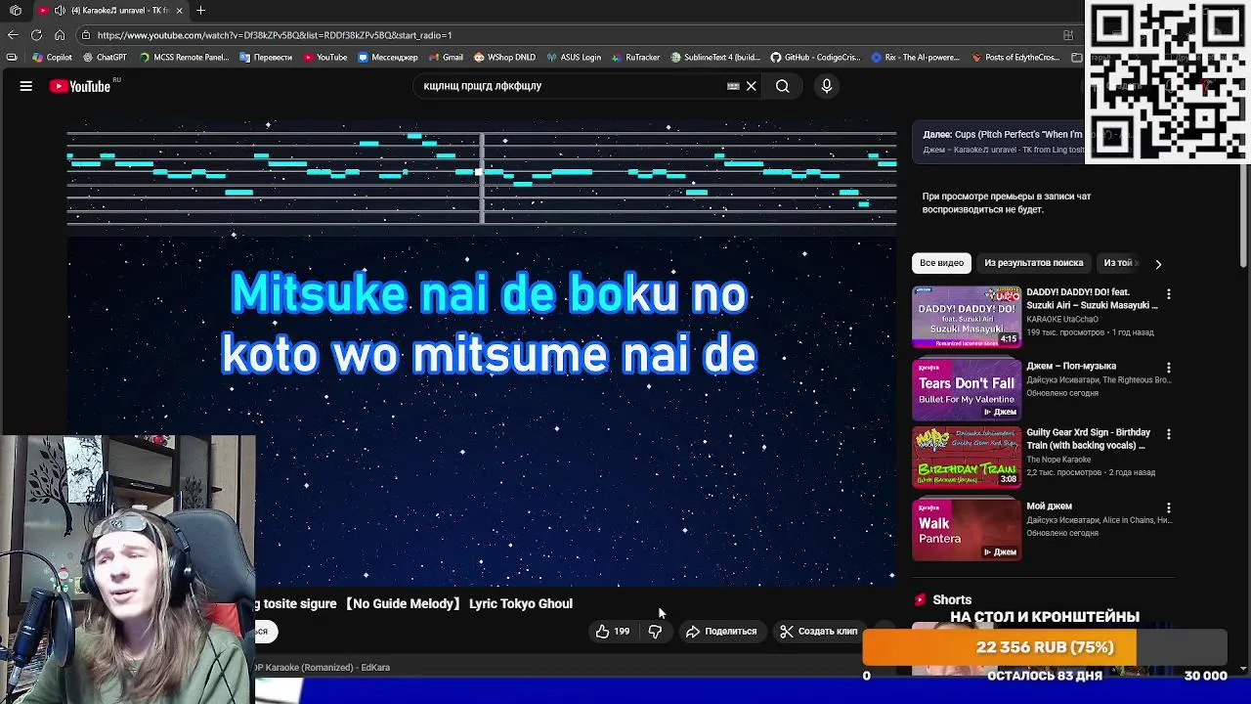Select the Из результатов поиска chip
The image size is (1251, 704).
tap(1033, 263)
